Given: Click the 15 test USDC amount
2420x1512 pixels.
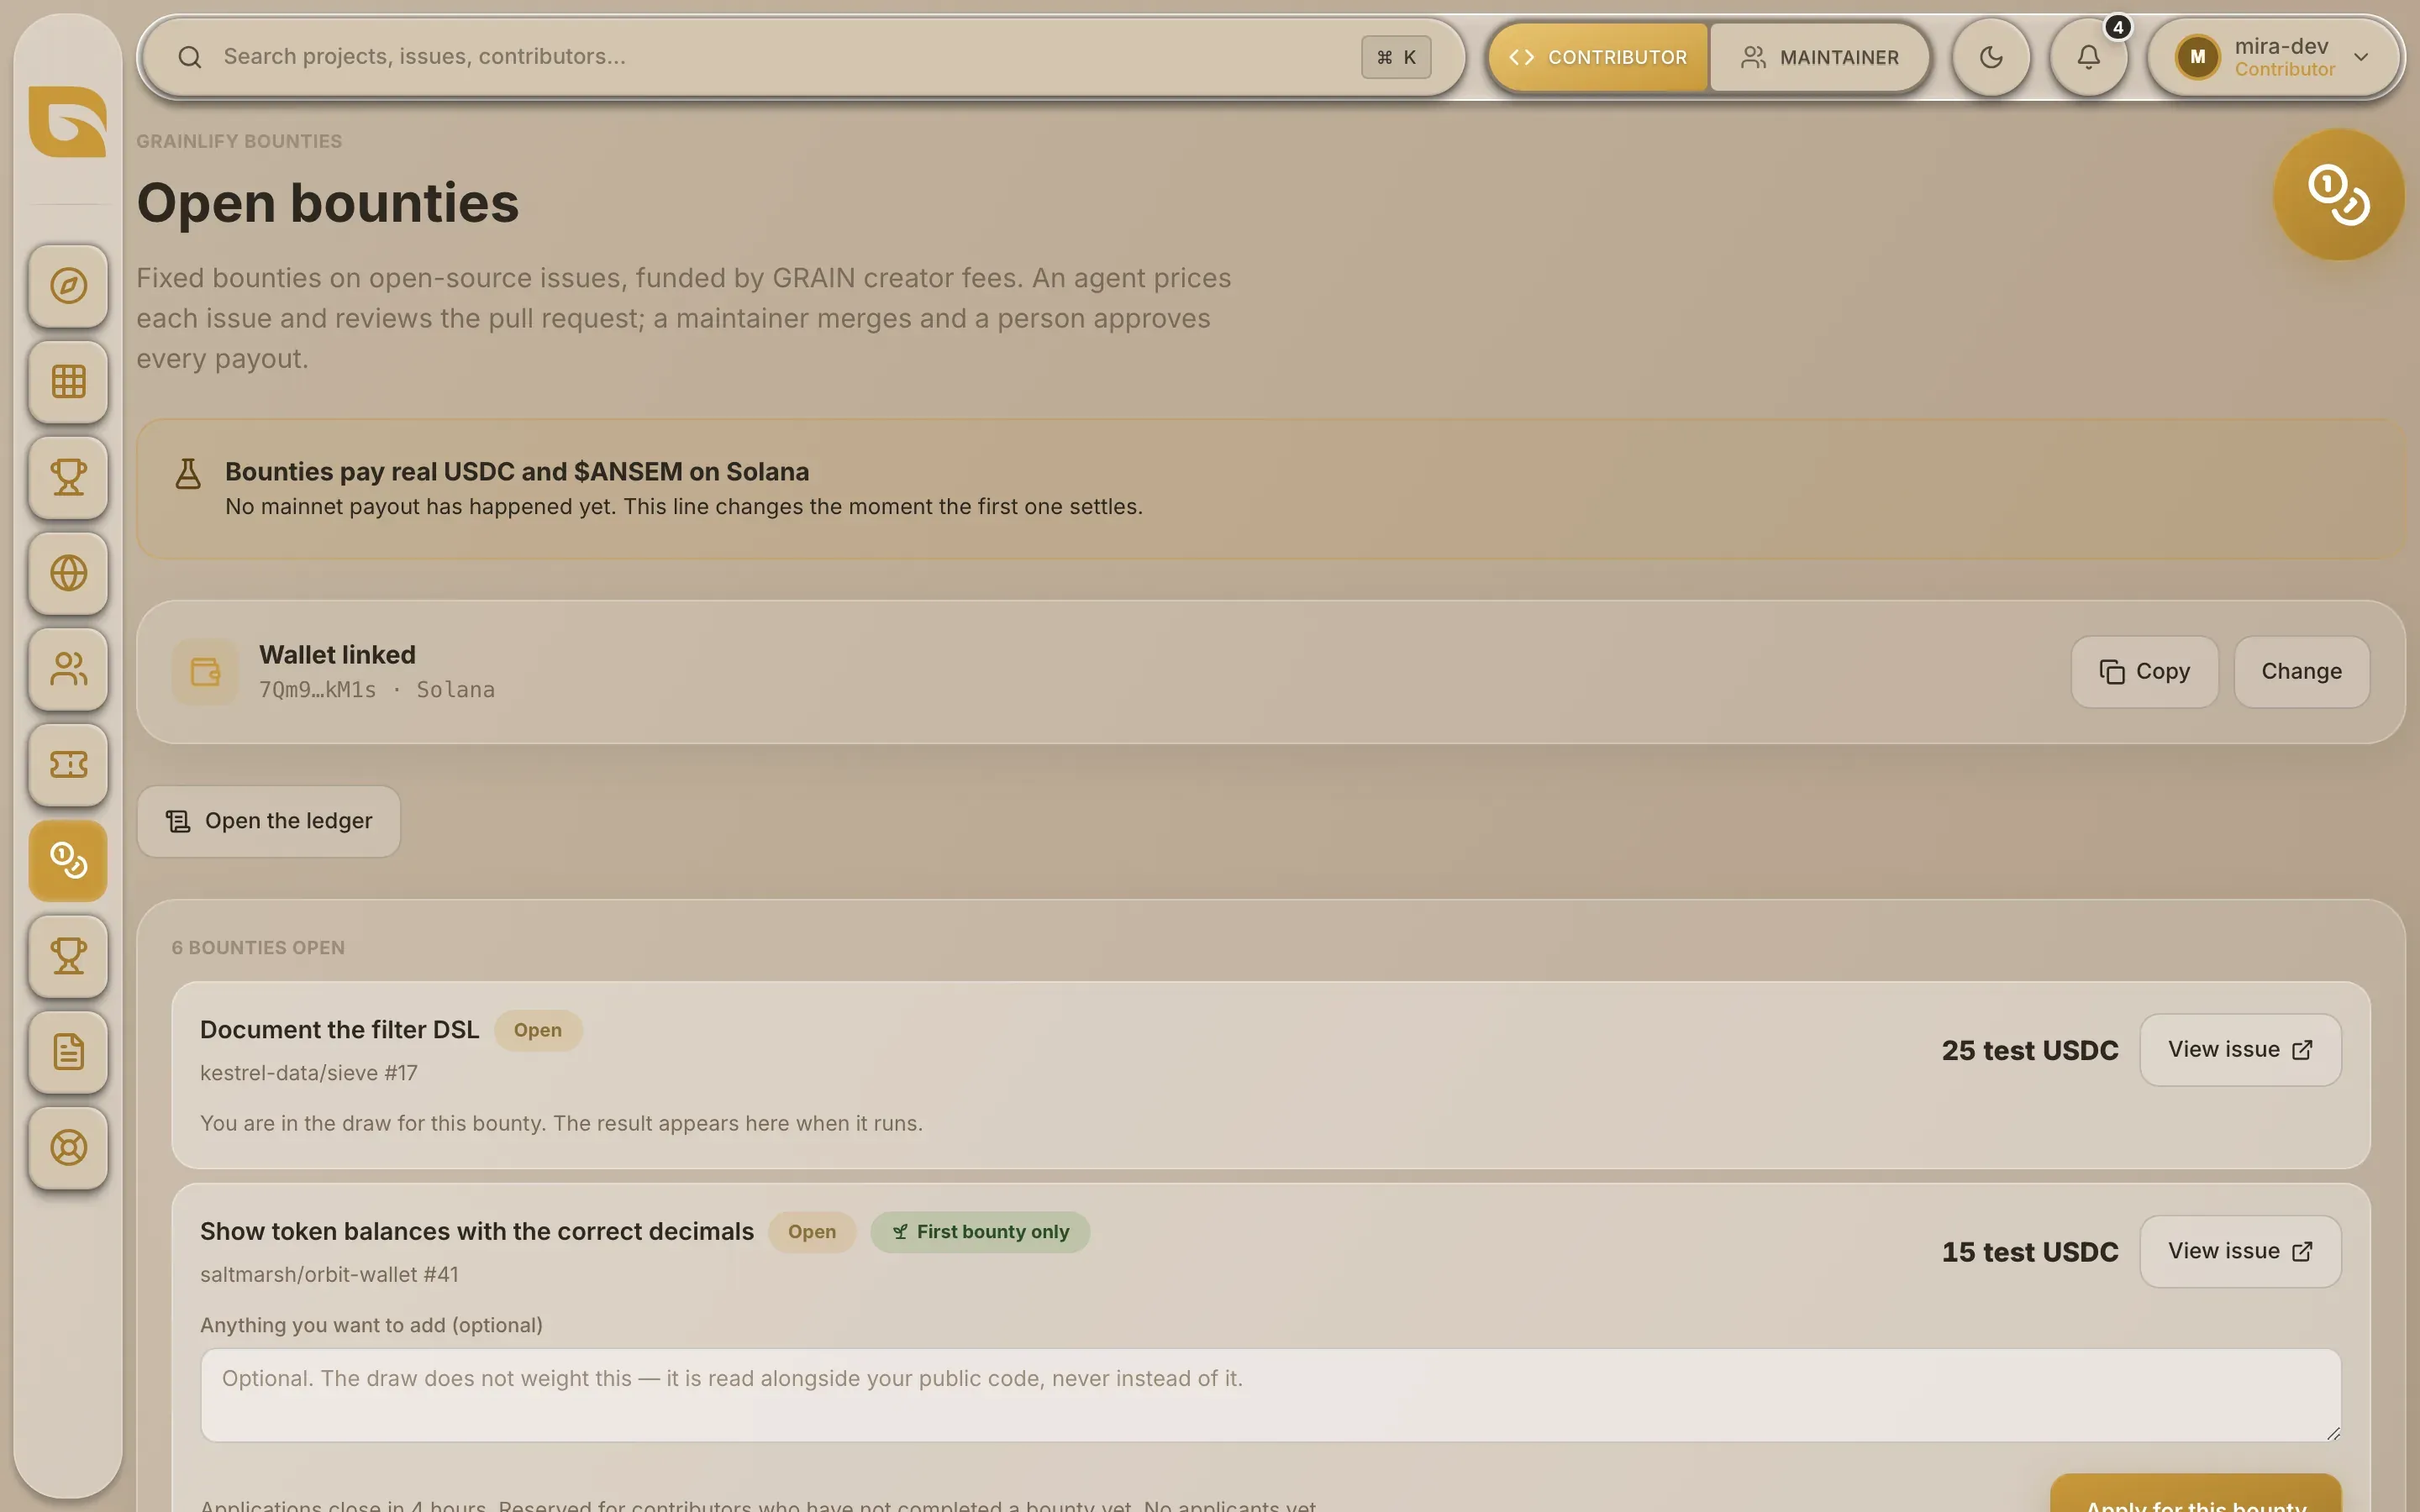Looking at the screenshot, I should point(2030,1252).
